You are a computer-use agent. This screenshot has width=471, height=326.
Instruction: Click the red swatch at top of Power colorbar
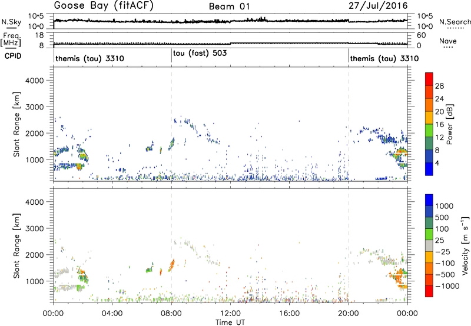pyautogui.click(x=429, y=79)
